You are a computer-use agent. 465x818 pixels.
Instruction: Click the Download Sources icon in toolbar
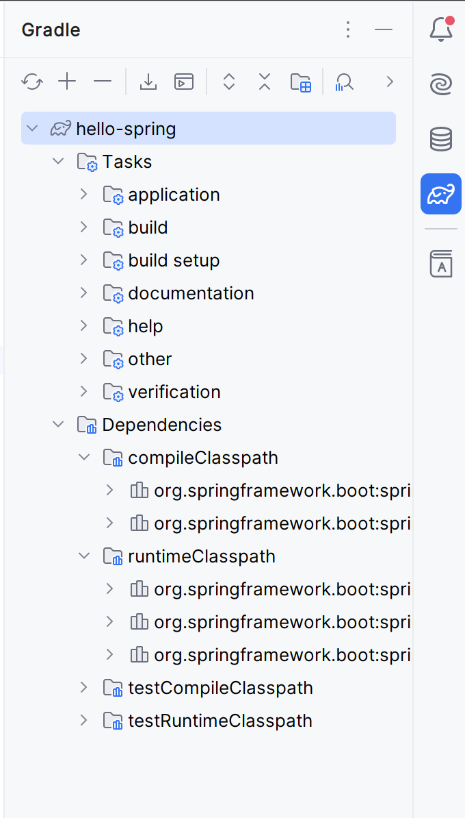[x=148, y=82]
